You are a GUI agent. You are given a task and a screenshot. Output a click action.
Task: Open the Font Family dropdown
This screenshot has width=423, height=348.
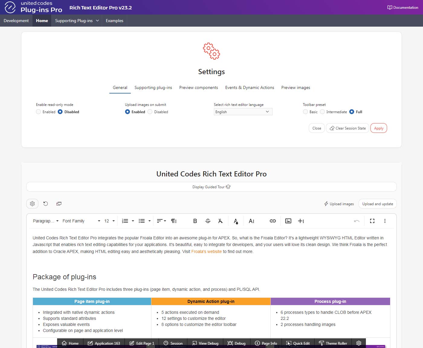click(x=81, y=221)
